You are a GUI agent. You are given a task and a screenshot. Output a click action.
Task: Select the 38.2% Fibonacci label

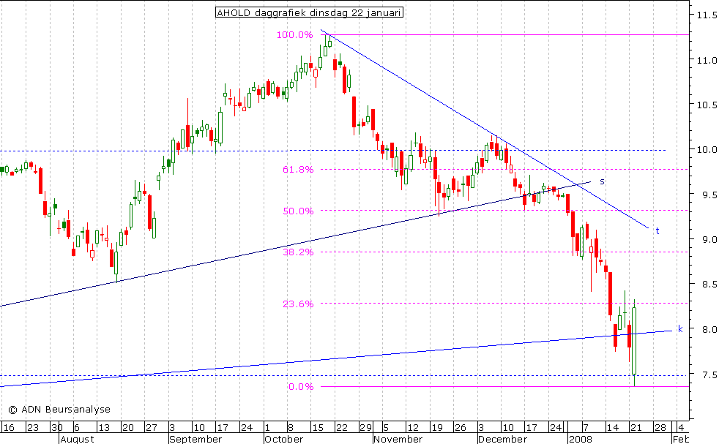(298, 252)
